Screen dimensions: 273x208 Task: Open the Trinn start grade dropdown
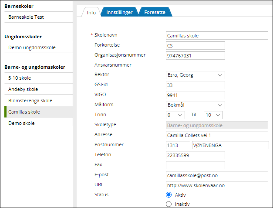coord(175,115)
